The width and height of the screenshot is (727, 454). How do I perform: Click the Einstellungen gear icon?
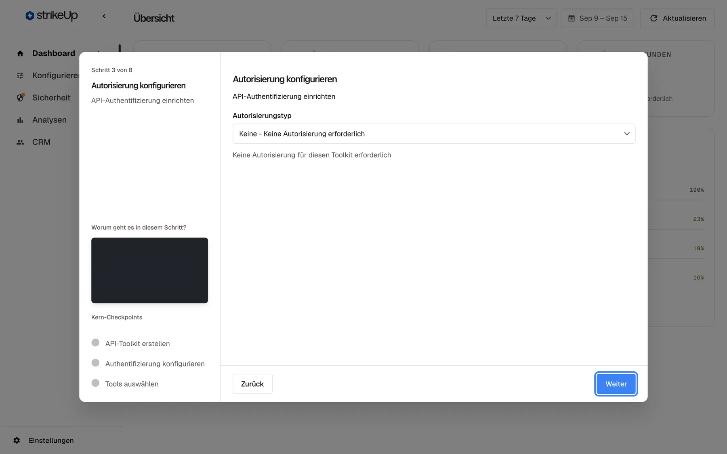click(x=17, y=440)
